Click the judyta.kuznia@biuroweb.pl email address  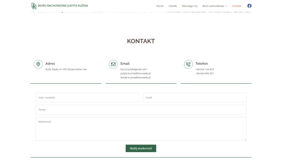pos(135,73)
